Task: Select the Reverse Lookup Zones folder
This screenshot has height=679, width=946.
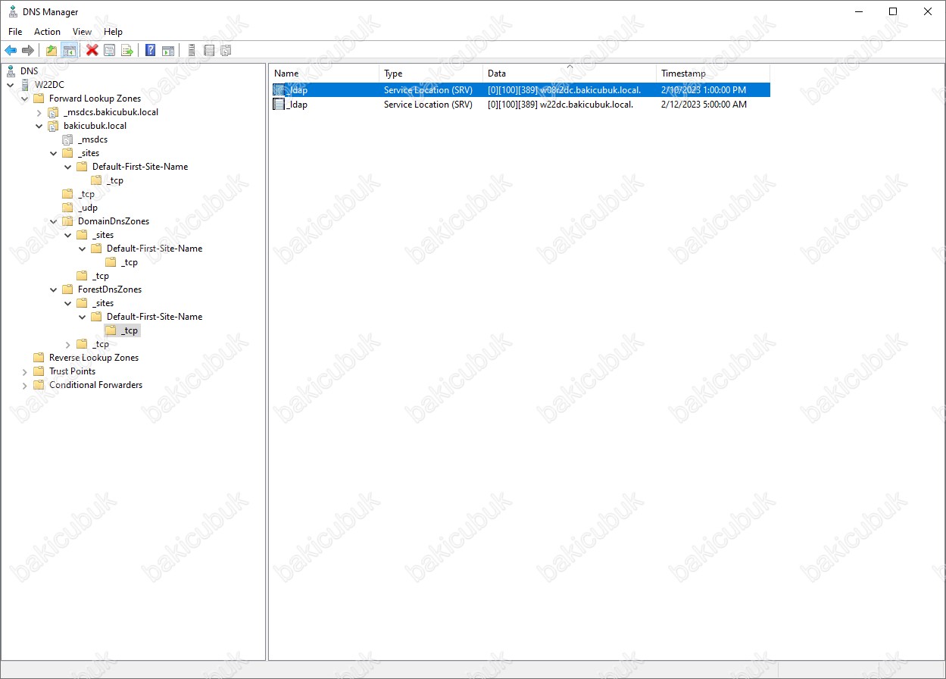Action: pos(93,358)
